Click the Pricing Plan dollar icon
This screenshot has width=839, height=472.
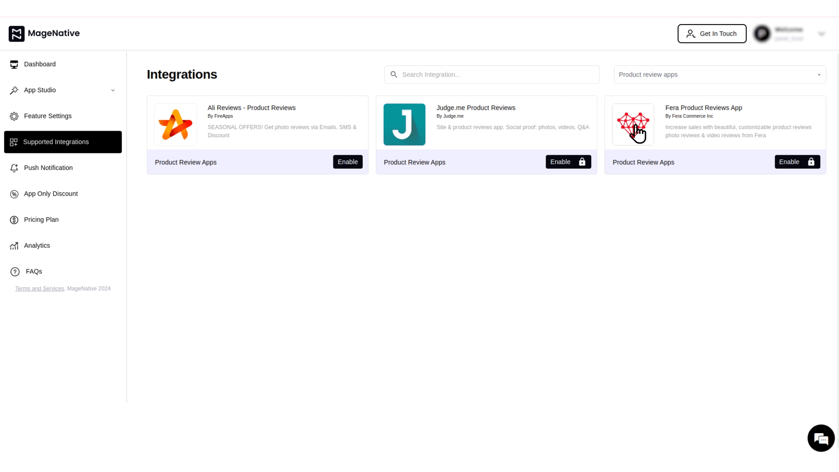click(x=14, y=220)
